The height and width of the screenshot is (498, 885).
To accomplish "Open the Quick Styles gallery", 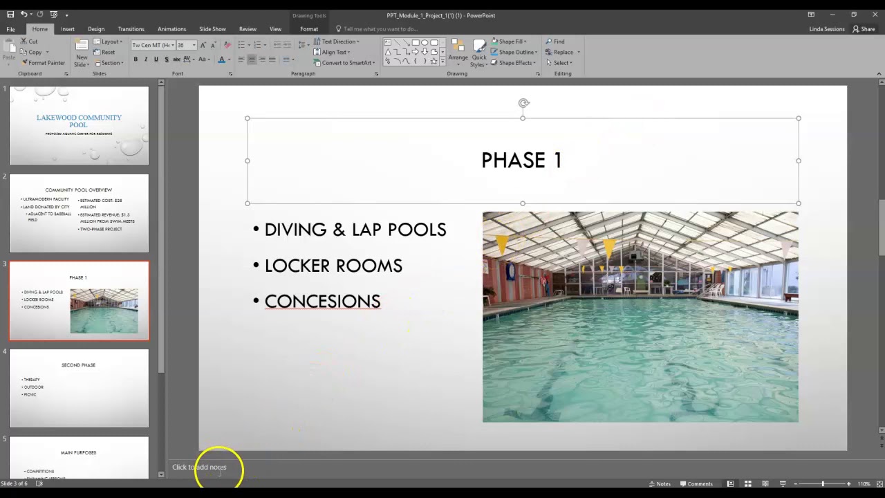I will [x=478, y=53].
